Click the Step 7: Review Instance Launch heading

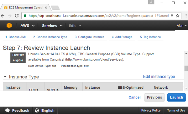[x=46, y=48]
